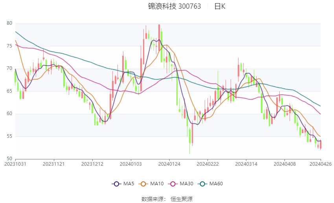This screenshot has height=203, width=334.
Task: Toggle the MA60 legend series
Action: [x=210, y=184]
